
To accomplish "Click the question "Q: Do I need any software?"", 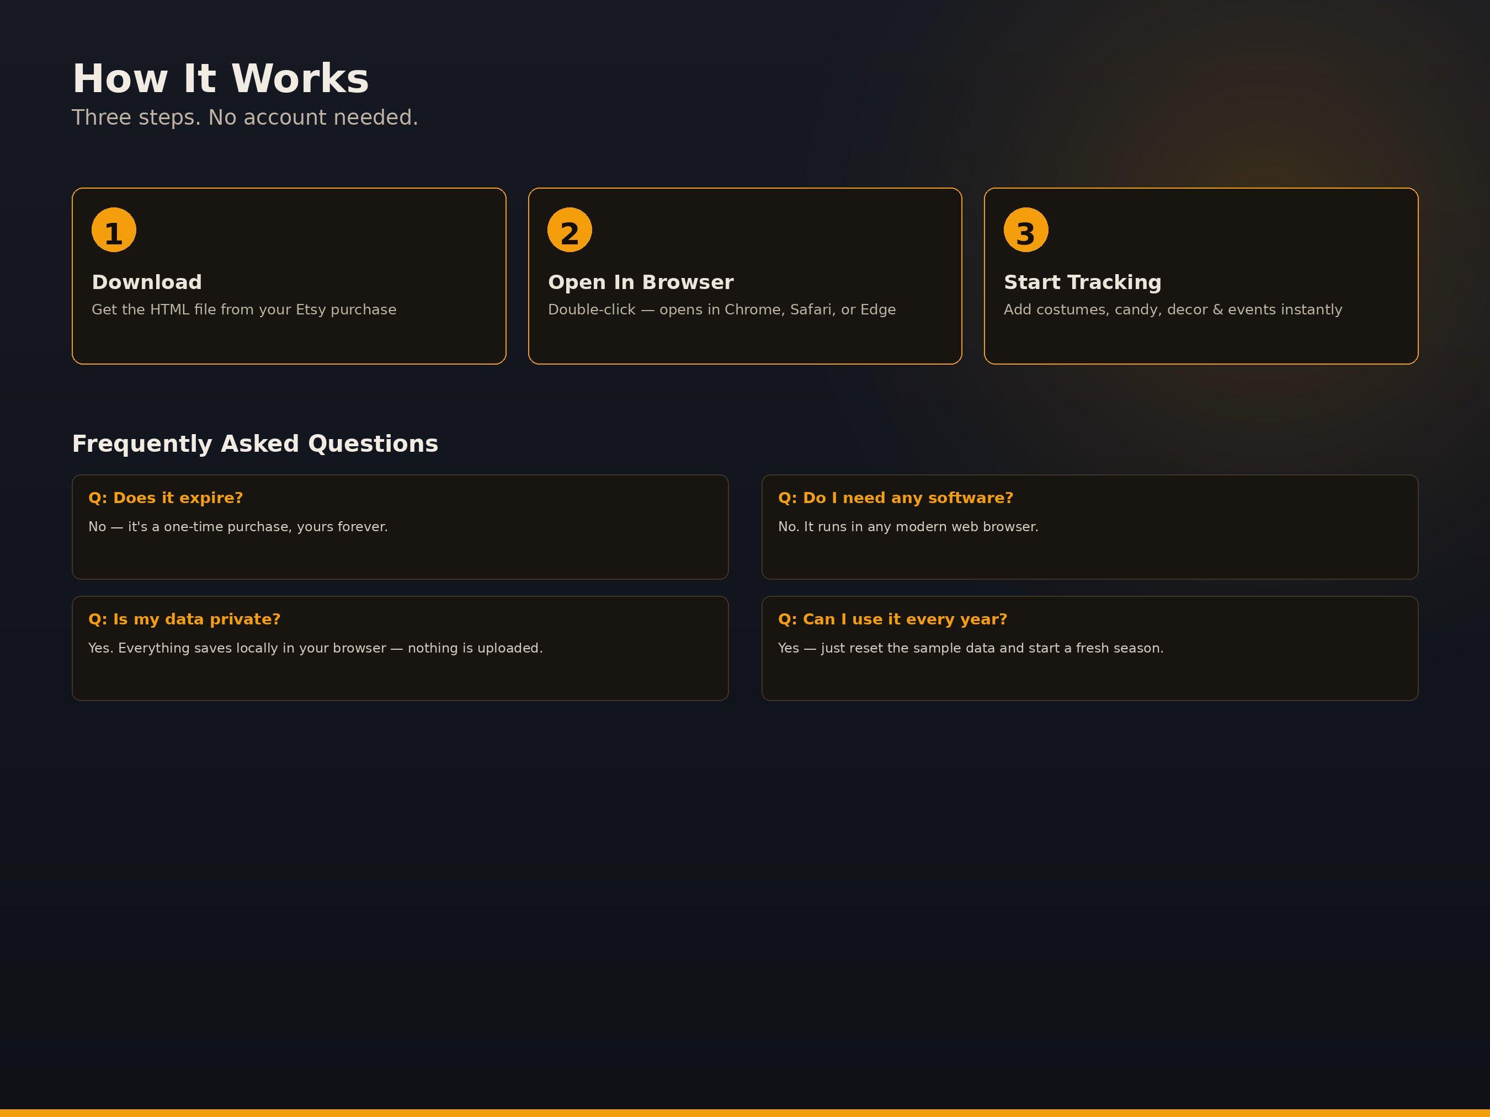I will [x=895, y=498].
